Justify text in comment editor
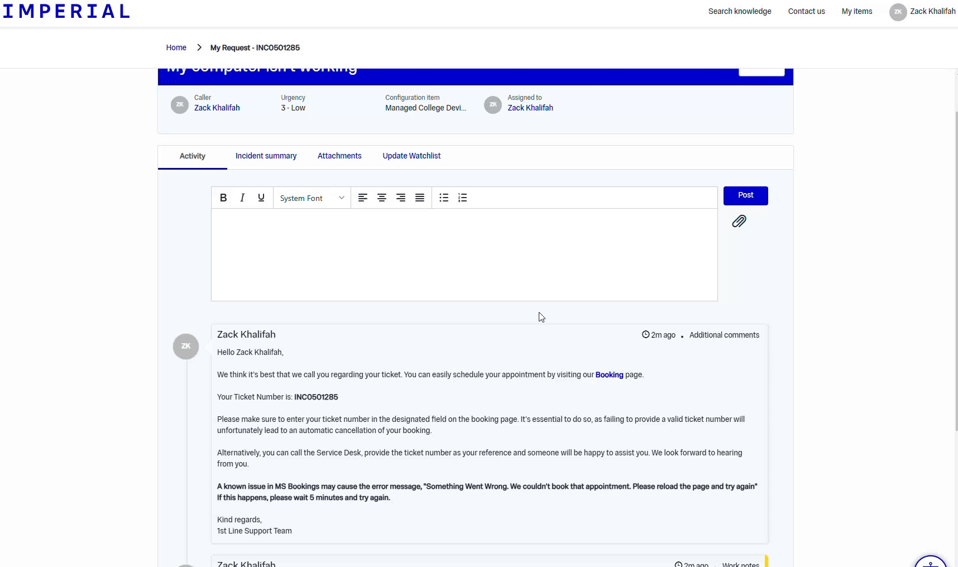Viewport: 958px width, 567px height. click(420, 198)
